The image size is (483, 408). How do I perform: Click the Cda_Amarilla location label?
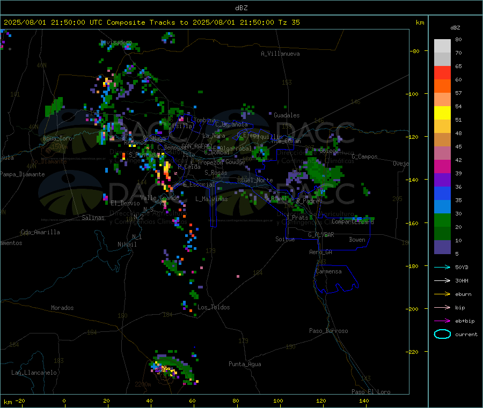pyautogui.click(x=40, y=232)
